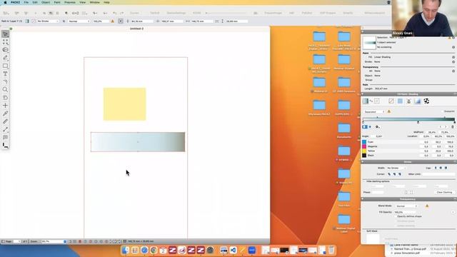The width and height of the screenshot is (457, 257).
Task: Toggle Hide dashing options checkbox
Action: point(365,181)
